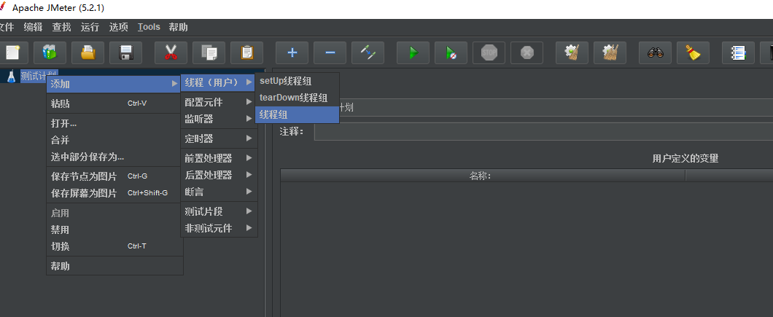Image resolution: width=773 pixels, height=317 pixels.
Task: Open Search with binoculars icon
Action: [656, 52]
